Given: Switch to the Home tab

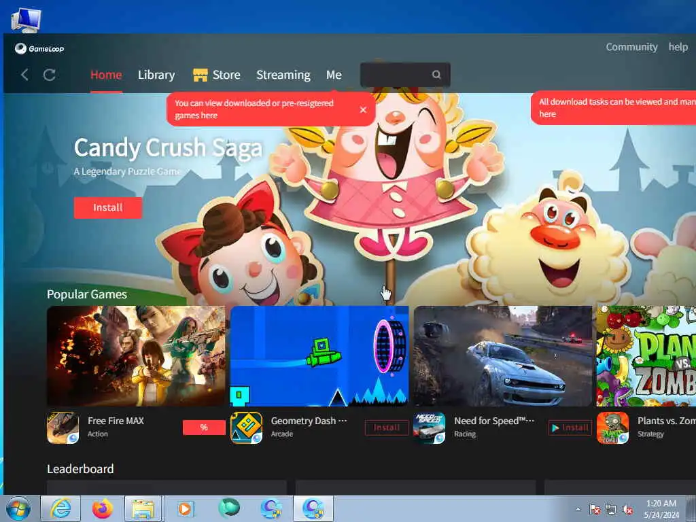Looking at the screenshot, I should (x=106, y=75).
